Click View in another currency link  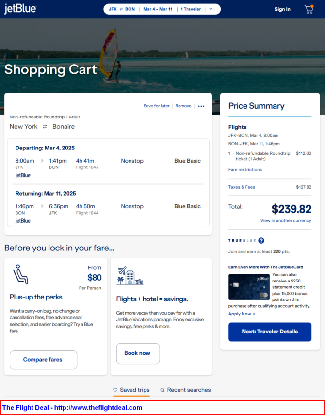(x=286, y=220)
